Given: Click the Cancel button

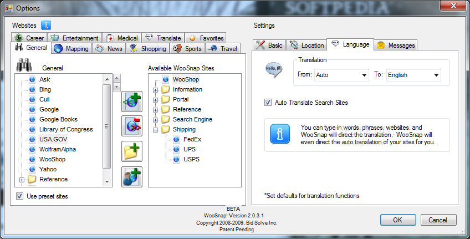Looking at the screenshot, I should [438, 220].
